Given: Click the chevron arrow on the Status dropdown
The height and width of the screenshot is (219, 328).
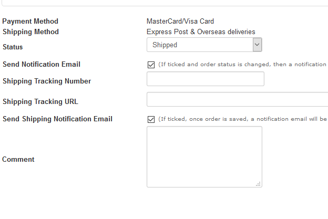Looking at the screenshot, I should (257, 45).
